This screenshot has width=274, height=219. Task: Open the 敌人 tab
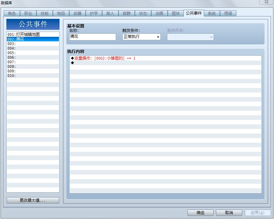pyautogui.click(x=110, y=13)
